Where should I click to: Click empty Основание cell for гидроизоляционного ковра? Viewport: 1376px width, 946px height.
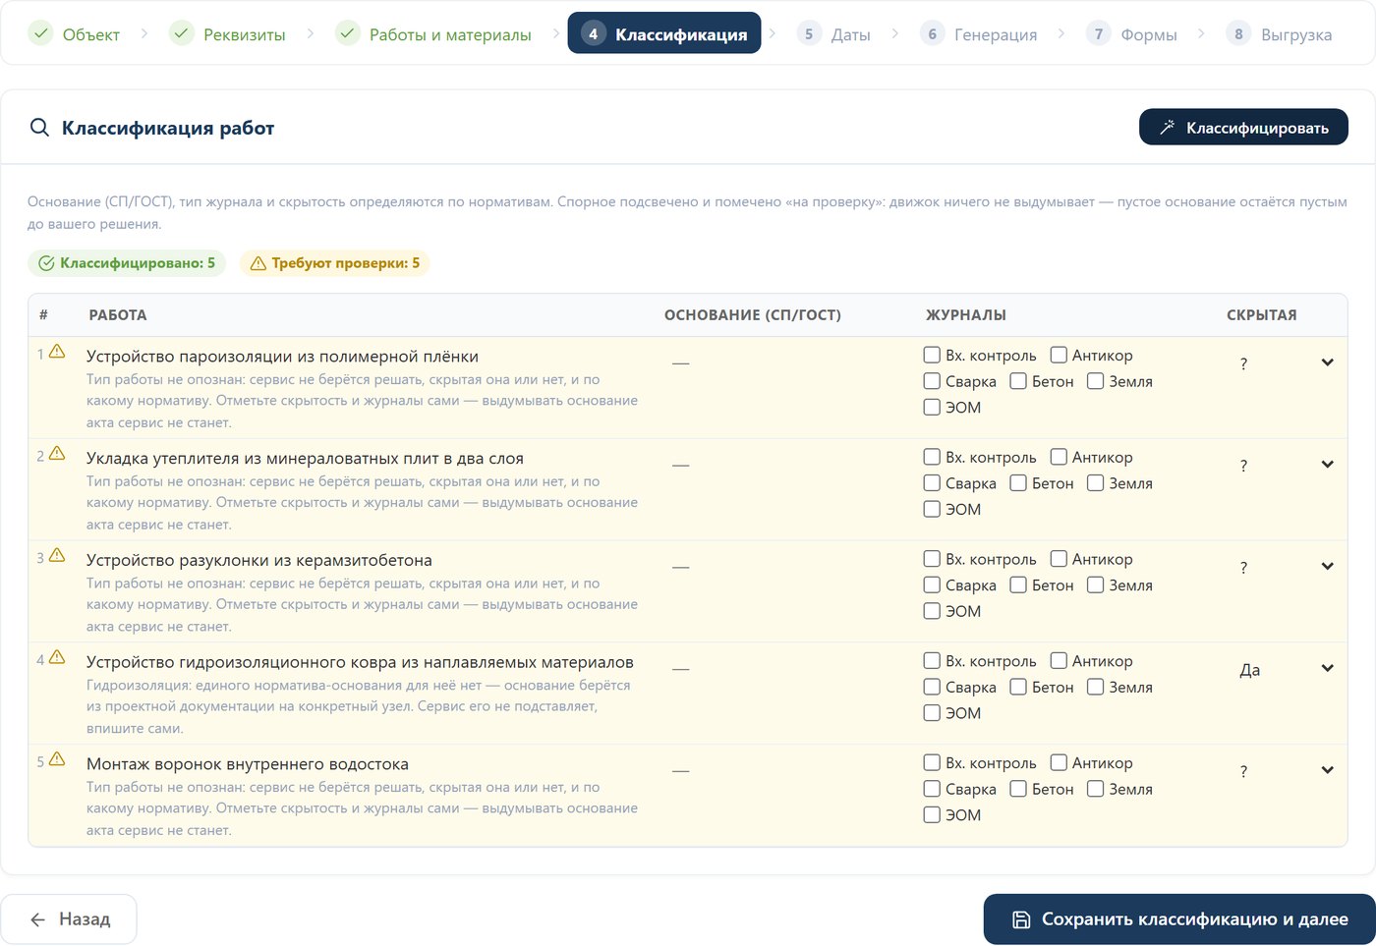tap(786, 670)
